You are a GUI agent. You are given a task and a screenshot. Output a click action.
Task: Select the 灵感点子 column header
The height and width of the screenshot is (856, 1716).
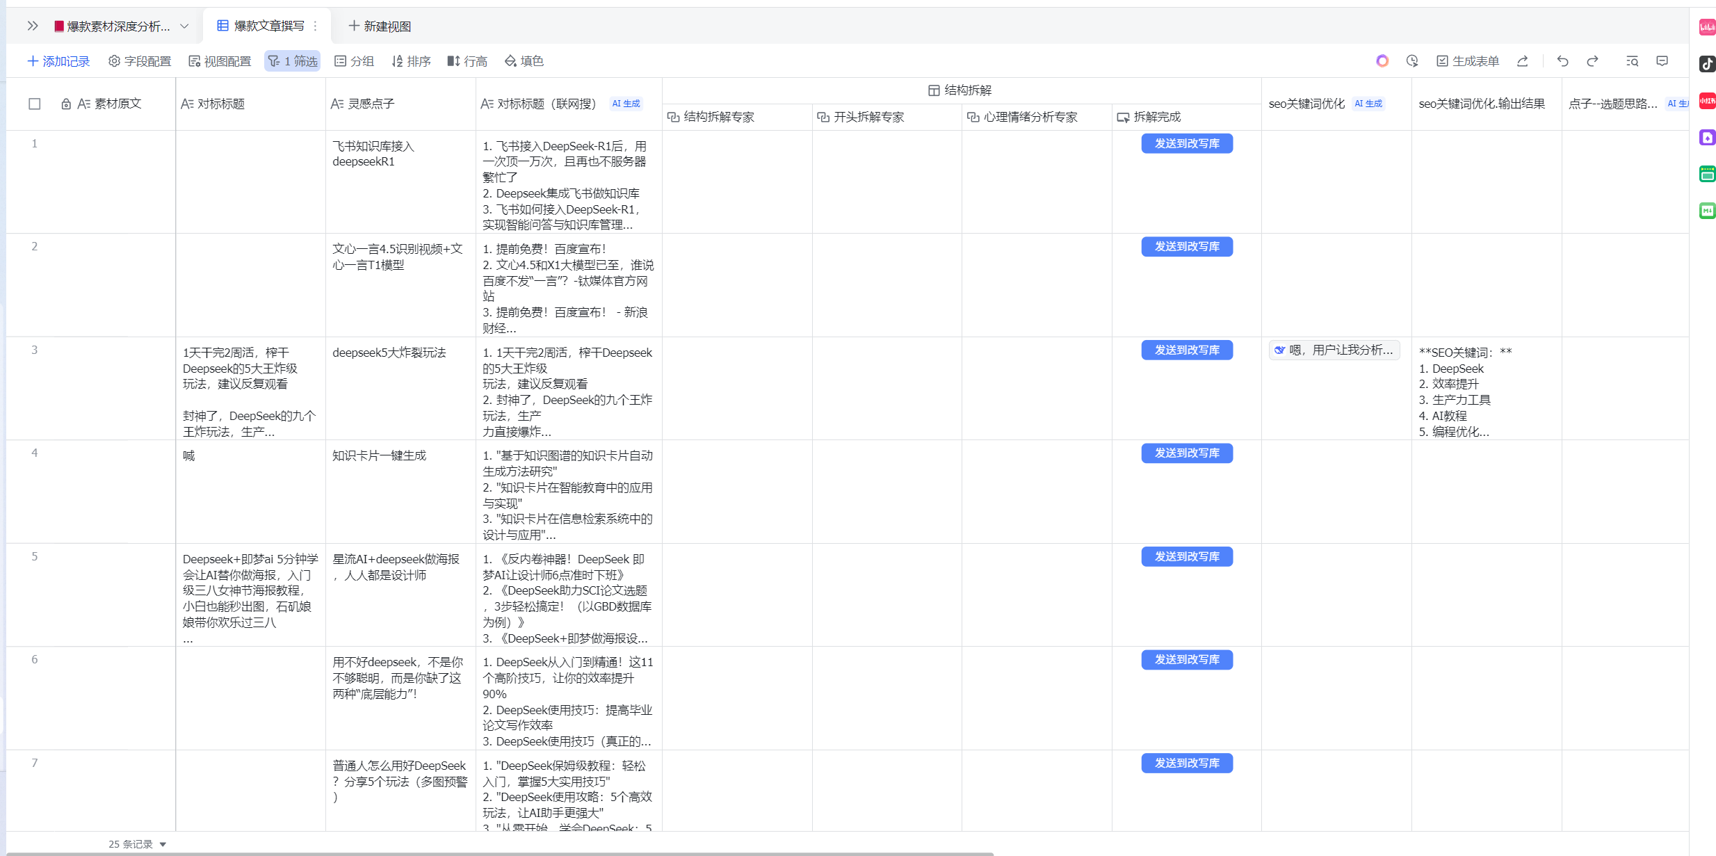400,104
